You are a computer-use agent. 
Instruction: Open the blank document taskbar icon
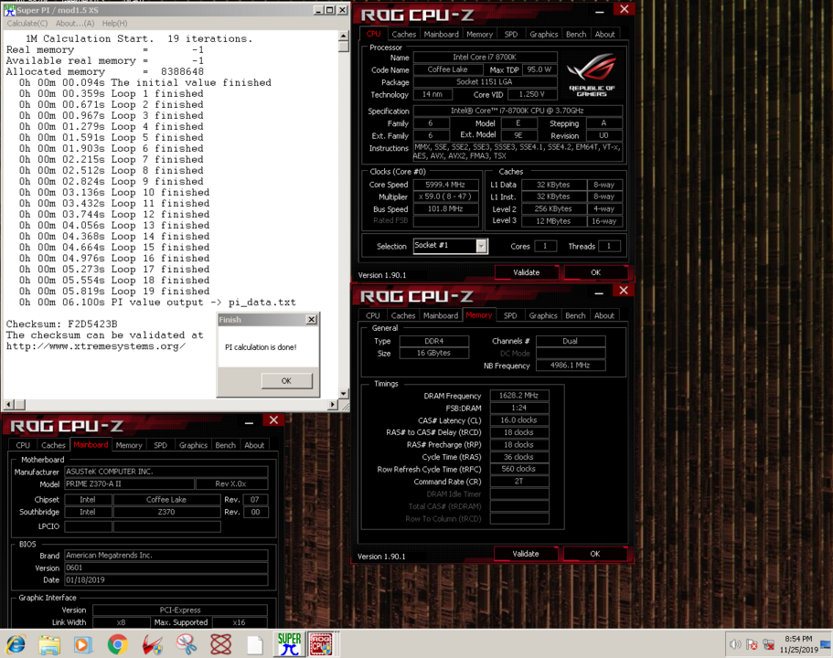255,644
